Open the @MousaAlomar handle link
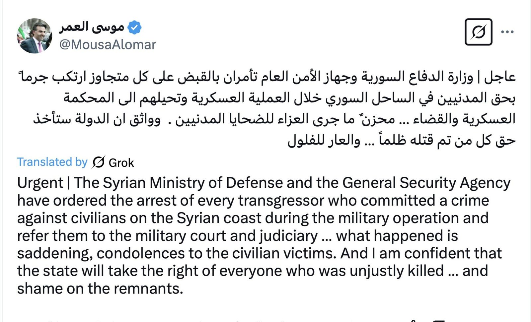This screenshot has width=531, height=322. (108, 45)
